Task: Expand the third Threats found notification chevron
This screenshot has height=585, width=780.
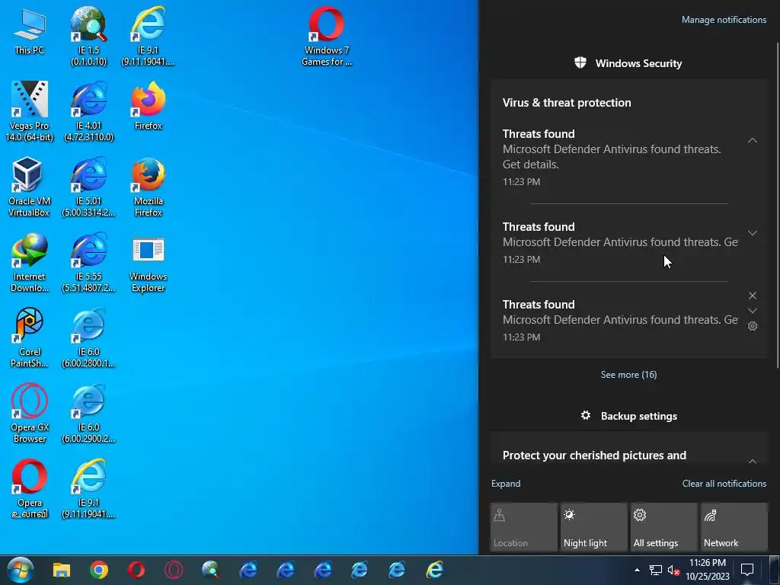Action: click(x=753, y=311)
